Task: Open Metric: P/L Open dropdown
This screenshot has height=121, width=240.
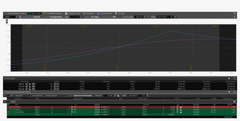Action: (93, 17)
